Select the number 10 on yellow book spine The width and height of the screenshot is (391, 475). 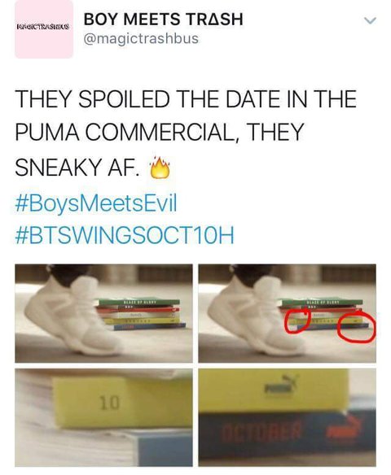pyautogui.click(x=109, y=403)
